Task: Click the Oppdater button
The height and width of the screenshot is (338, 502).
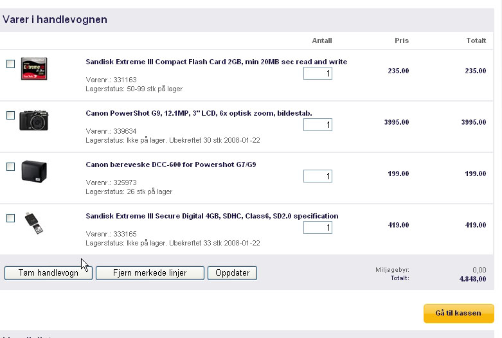Action: click(233, 273)
